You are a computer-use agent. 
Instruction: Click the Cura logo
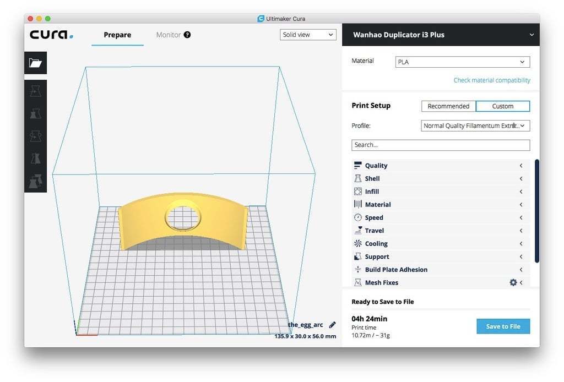point(51,35)
